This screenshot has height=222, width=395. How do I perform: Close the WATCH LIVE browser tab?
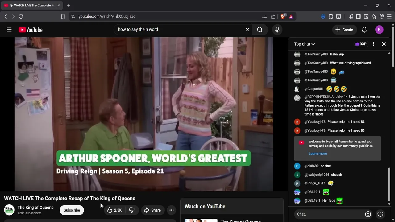59,5
